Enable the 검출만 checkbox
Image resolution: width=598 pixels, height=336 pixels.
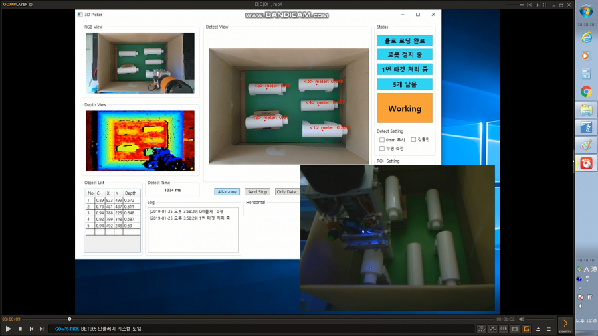click(x=413, y=140)
